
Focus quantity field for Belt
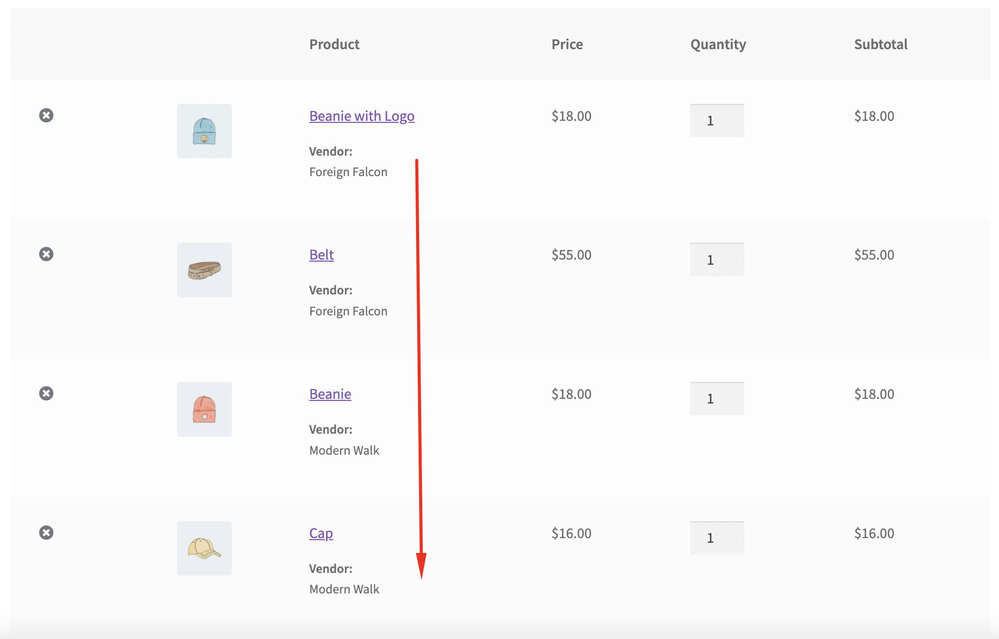(x=717, y=260)
